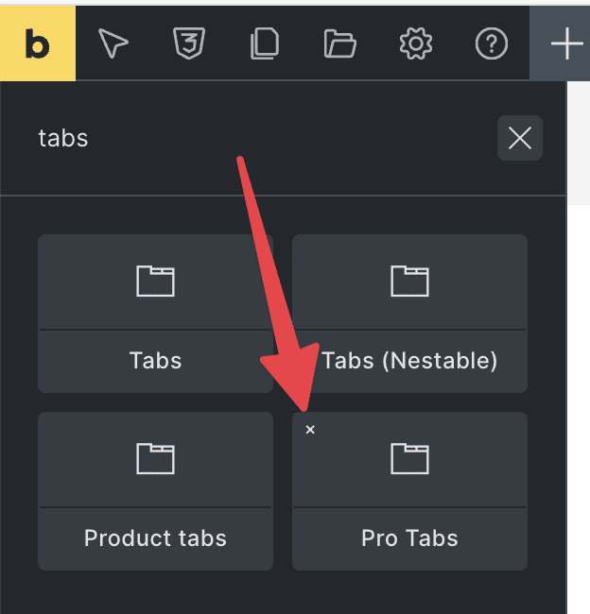
Task: Click into the search field containing "tabs"
Action: (255, 138)
